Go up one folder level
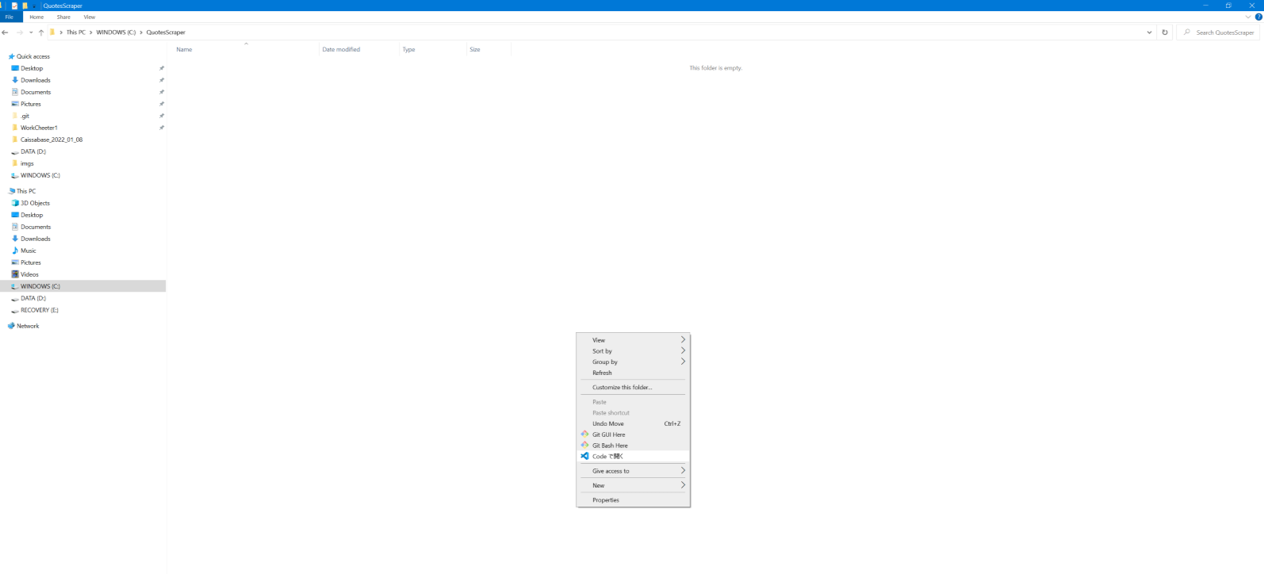This screenshot has height=574, width=1264. click(x=41, y=33)
